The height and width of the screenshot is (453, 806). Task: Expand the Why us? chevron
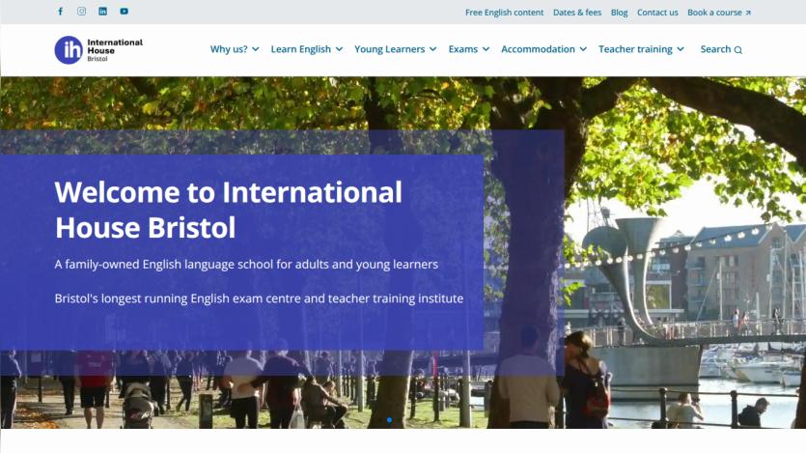pos(256,49)
